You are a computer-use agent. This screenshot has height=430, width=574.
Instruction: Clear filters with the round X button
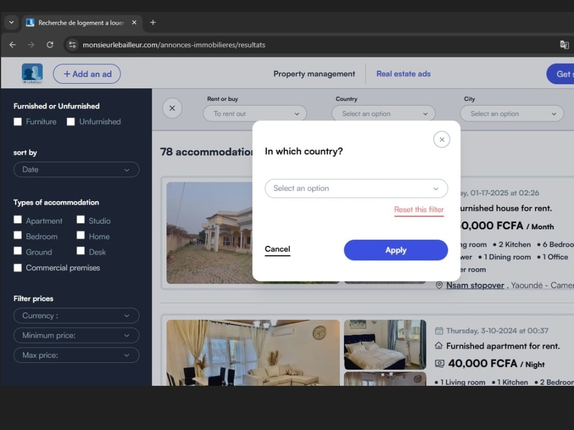pos(172,108)
